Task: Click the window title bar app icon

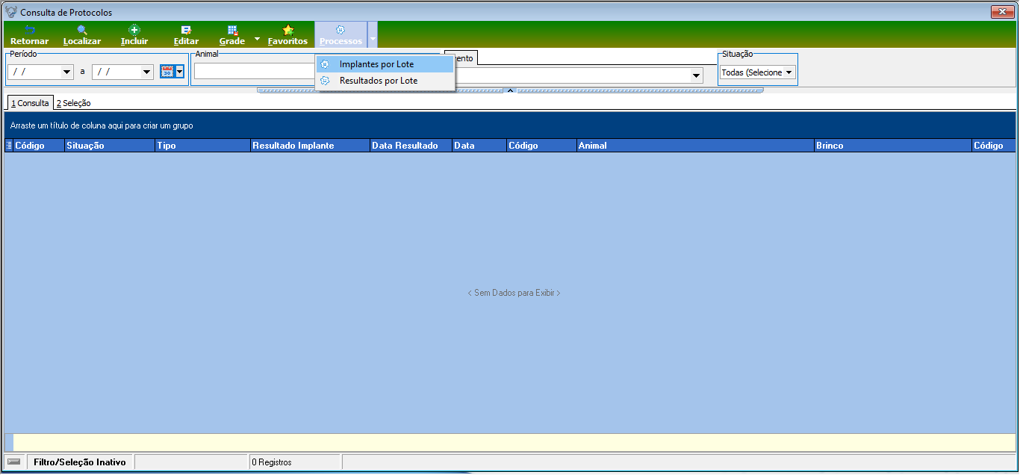Action: (11, 12)
